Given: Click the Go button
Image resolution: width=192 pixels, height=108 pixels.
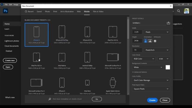Looking at the screenshot, I should (x=97, y=99).
